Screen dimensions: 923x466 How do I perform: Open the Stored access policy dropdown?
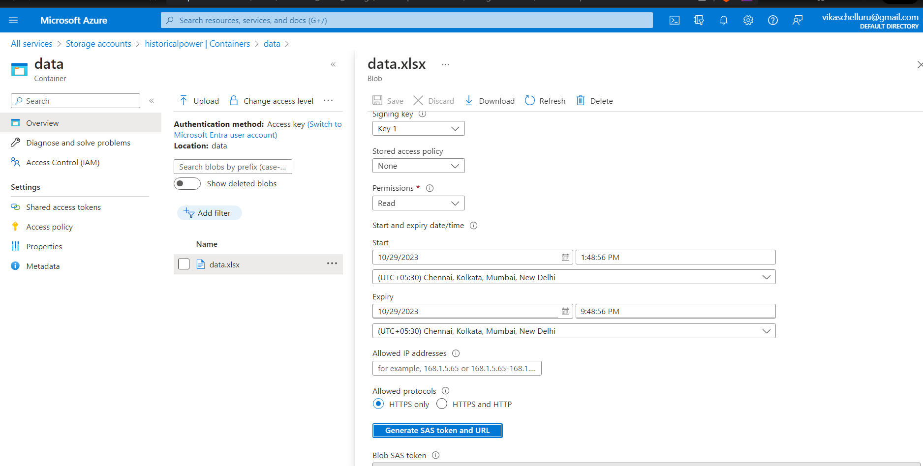418,166
